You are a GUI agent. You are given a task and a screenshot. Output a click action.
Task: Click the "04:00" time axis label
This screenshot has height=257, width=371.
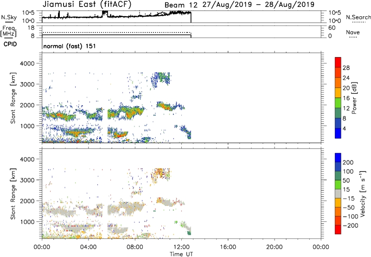(x=89, y=247)
